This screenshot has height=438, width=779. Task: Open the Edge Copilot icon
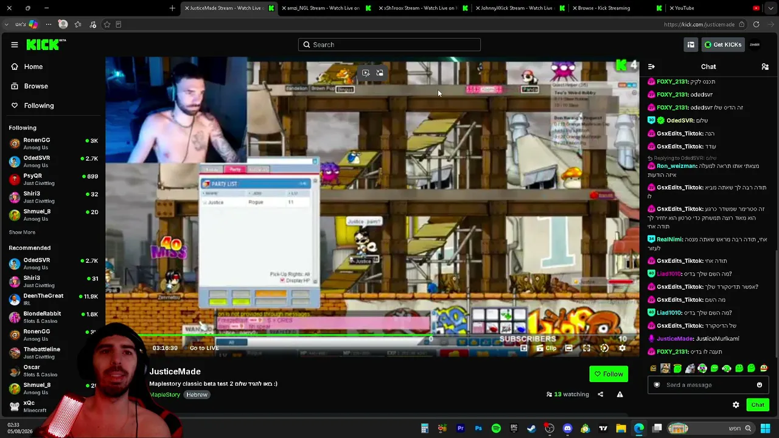point(33,24)
